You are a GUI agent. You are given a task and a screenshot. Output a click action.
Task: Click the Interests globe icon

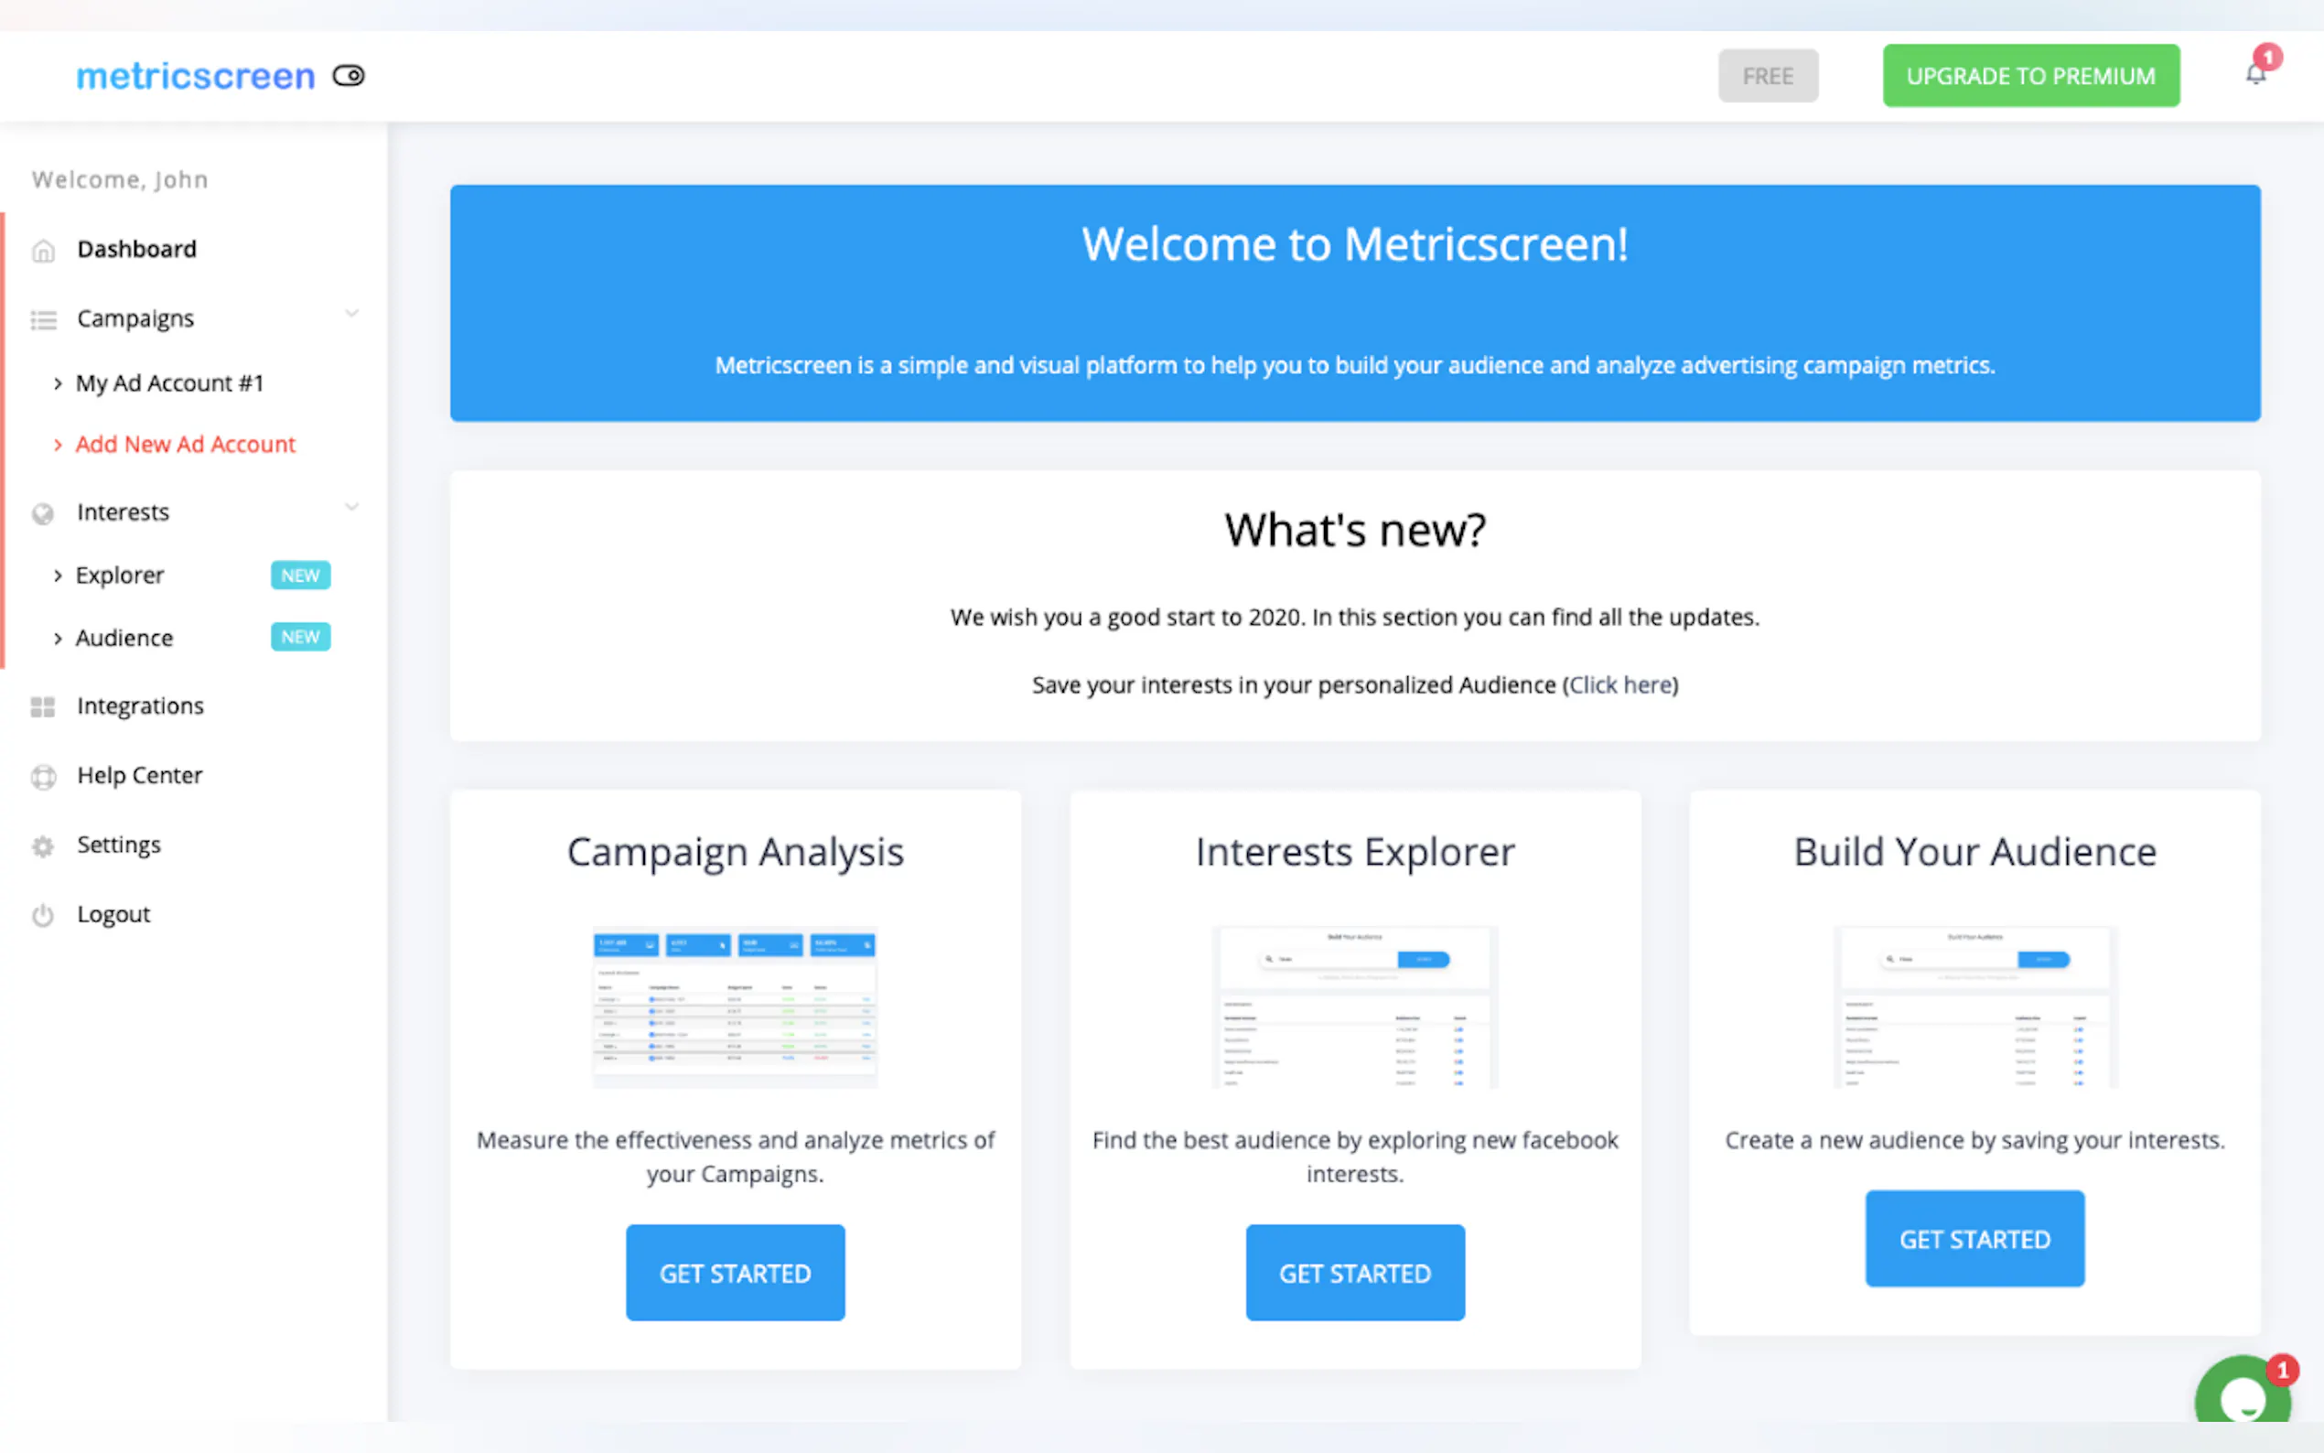point(43,514)
